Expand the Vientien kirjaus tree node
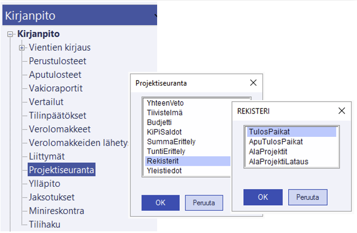Image resolution: width=357 pixels, height=233 pixels. click(x=22, y=47)
